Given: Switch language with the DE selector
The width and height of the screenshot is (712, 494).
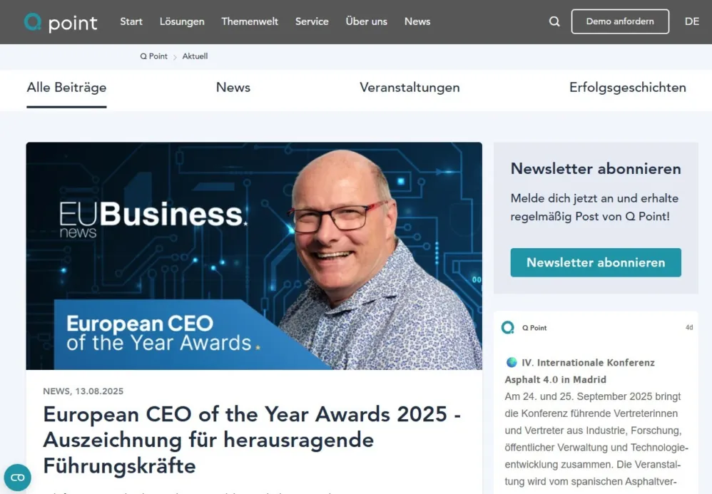Looking at the screenshot, I should [691, 21].
